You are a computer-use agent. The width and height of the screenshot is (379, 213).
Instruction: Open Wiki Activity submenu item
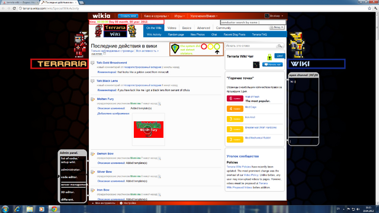click(x=154, y=34)
